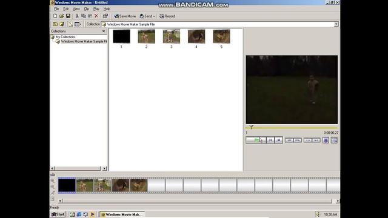Select Windows Movie Maker Sample File tree item
Screen dimensions: 388x218
point(84,41)
